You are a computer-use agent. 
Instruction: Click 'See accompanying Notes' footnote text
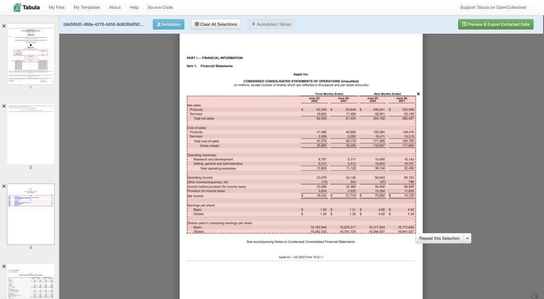(x=301, y=242)
